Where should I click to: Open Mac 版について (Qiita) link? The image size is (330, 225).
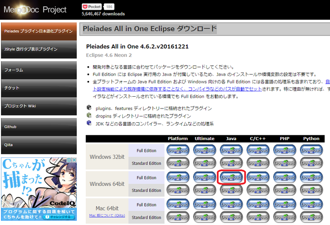(x=107, y=215)
